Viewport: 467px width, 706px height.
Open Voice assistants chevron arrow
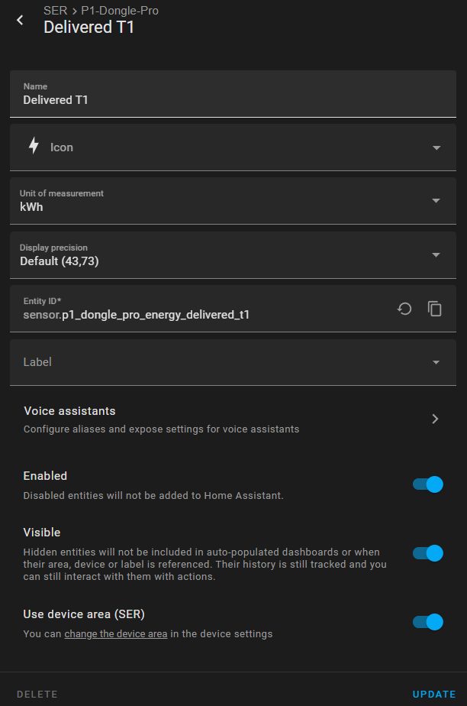(x=435, y=419)
